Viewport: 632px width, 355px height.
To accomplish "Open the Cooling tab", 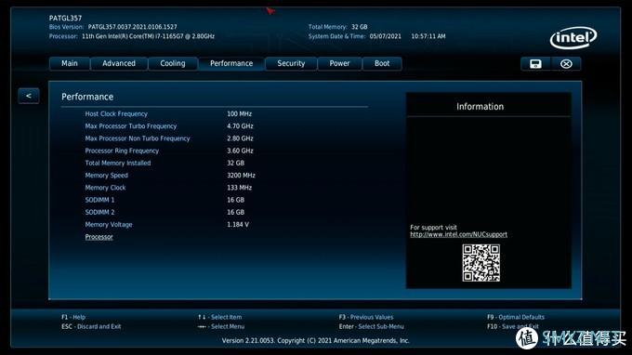I will coord(173,64).
